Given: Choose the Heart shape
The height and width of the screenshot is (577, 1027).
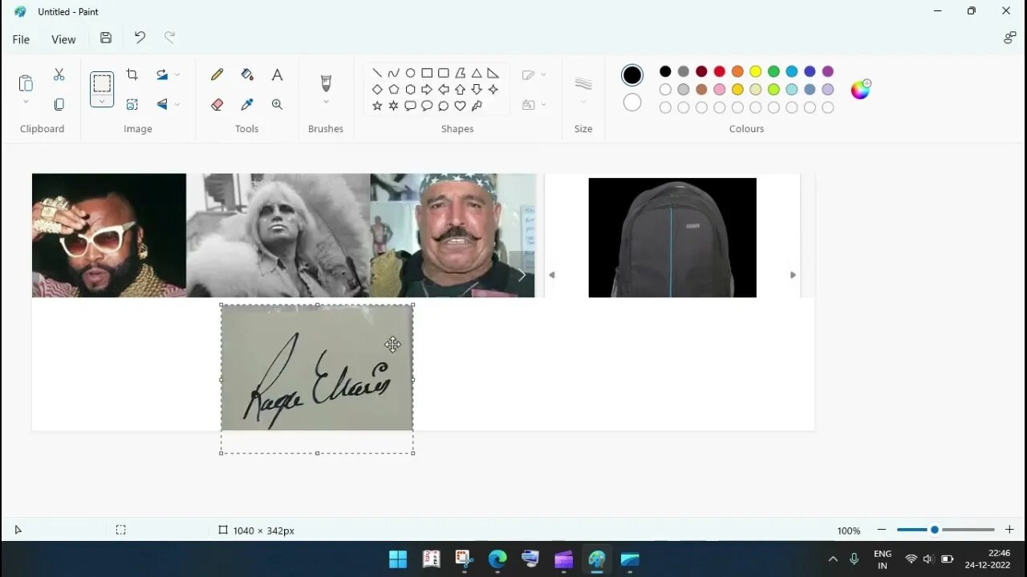Looking at the screenshot, I should click(x=460, y=106).
